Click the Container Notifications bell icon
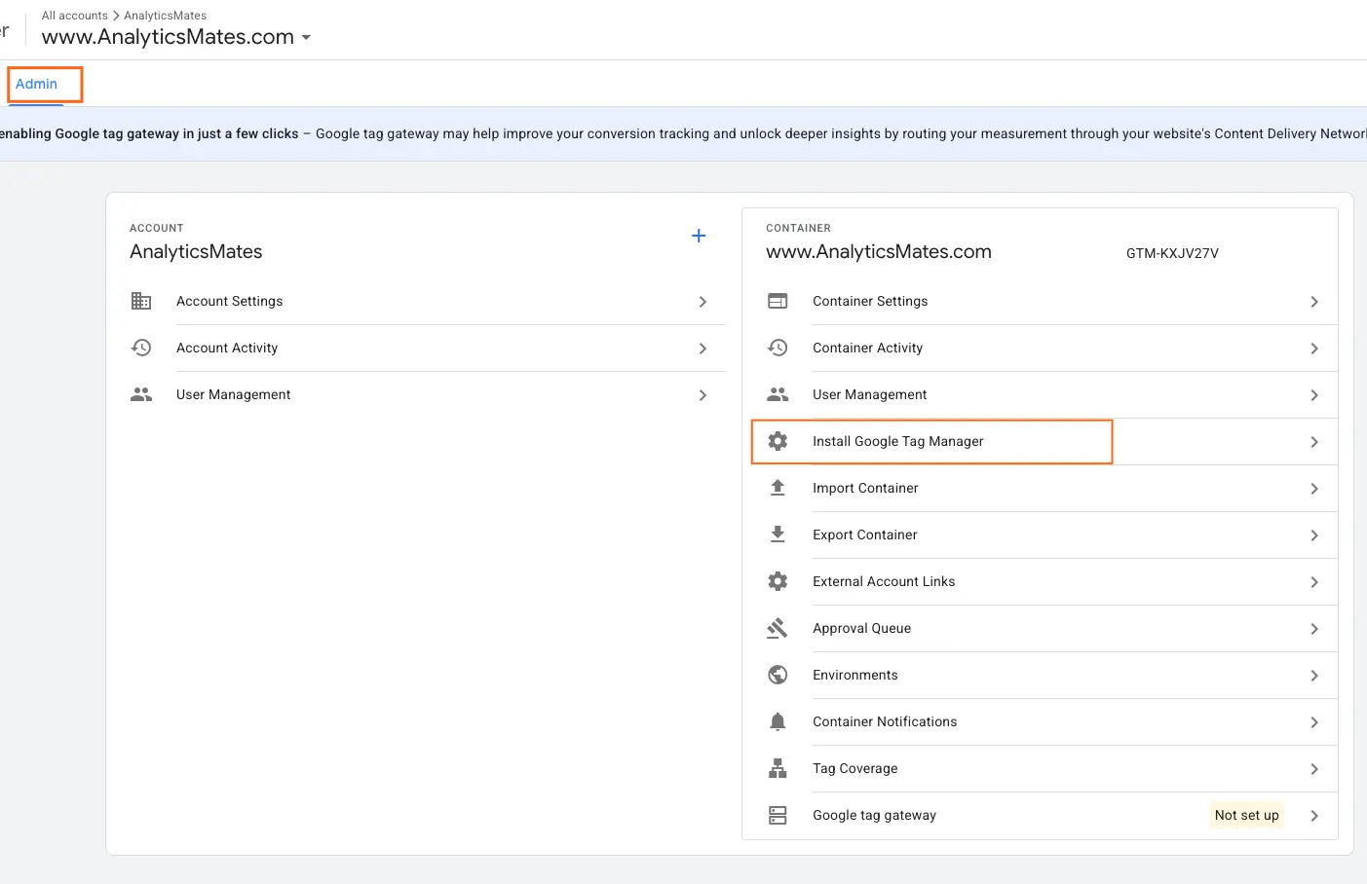1367x884 pixels. (x=778, y=721)
